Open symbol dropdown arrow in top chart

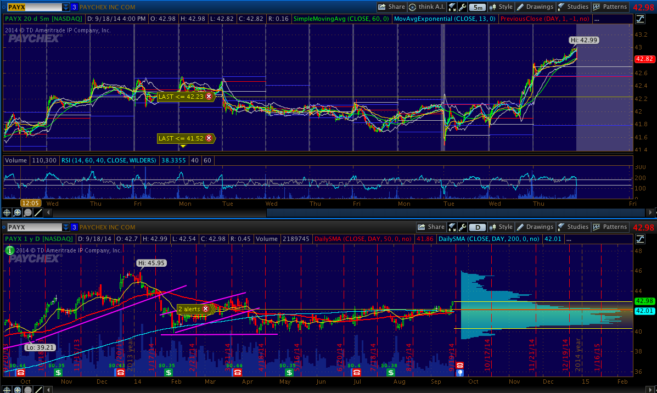66,7
